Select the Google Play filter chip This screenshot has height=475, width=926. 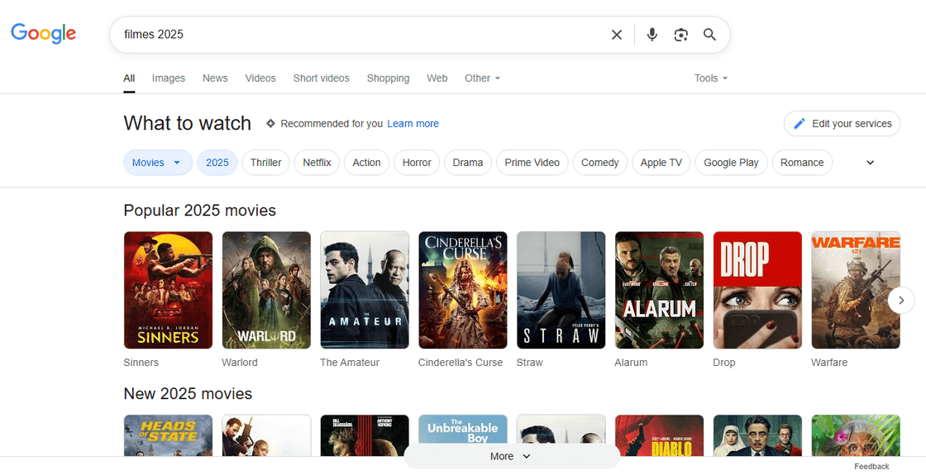click(731, 162)
